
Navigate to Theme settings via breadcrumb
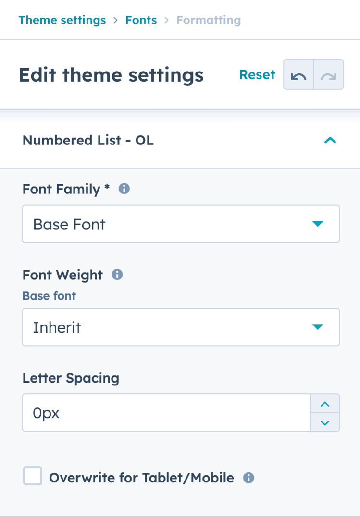(62, 20)
